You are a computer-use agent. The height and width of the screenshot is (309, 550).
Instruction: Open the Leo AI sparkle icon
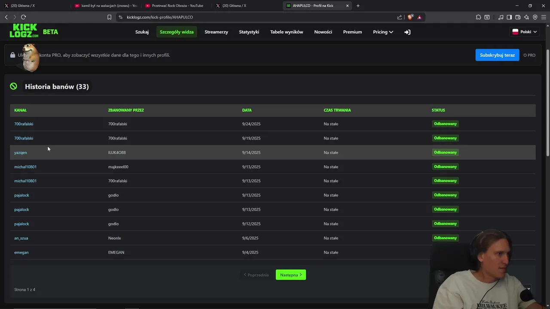click(x=526, y=17)
